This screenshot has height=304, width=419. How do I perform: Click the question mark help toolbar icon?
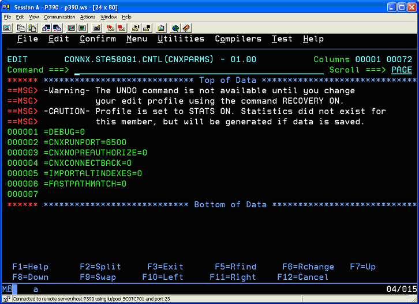coord(186,28)
